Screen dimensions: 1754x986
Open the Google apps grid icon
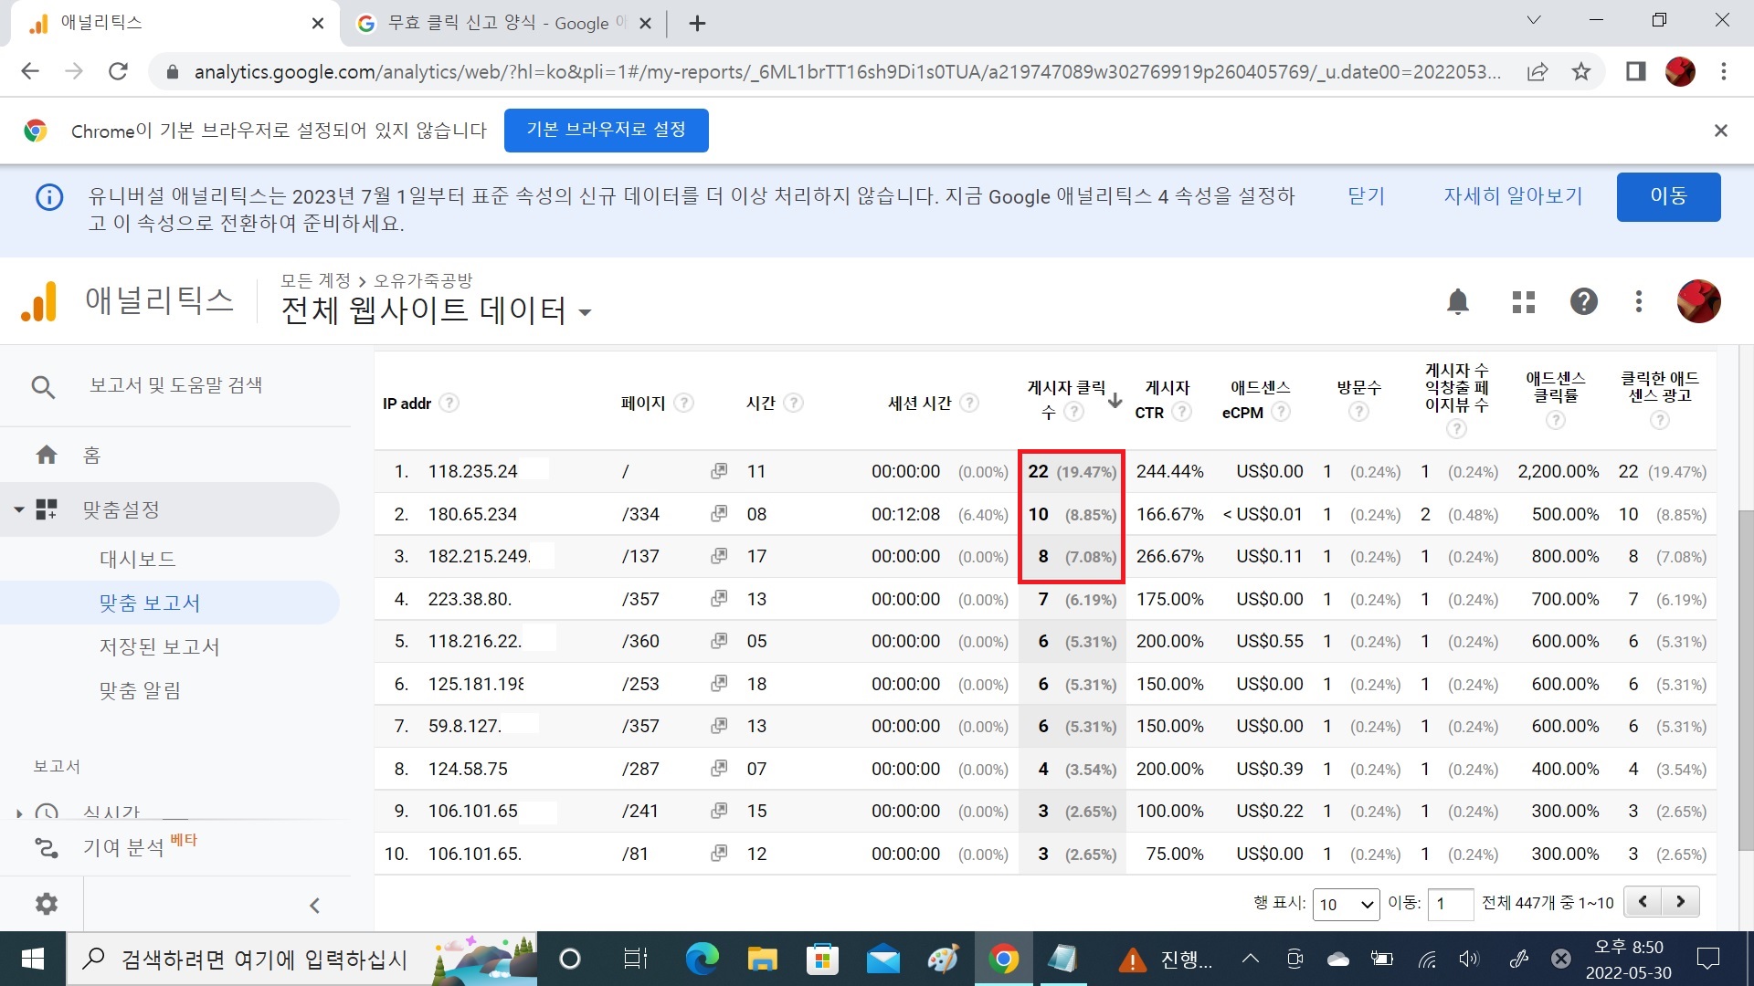(1523, 301)
